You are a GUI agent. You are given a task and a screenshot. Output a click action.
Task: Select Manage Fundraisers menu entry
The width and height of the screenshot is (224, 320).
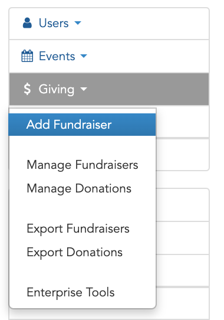[83, 165]
